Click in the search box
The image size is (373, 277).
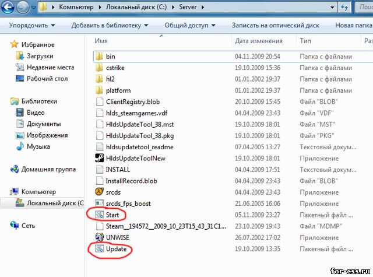click(x=364, y=7)
